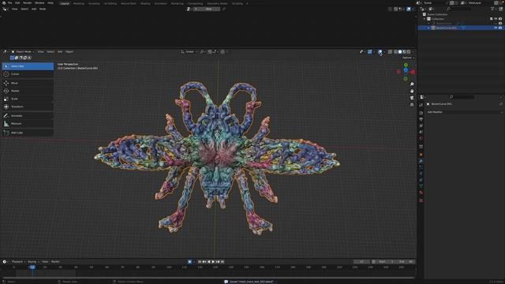Click the properties editor search field

click(462, 97)
